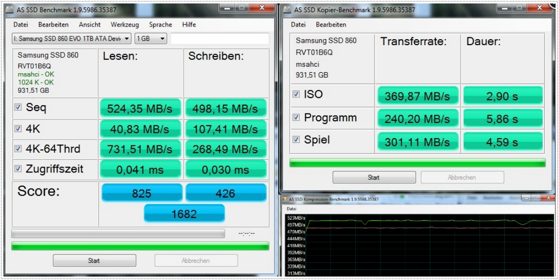The width and height of the screenshot is (559, 280).
Task: Click the Spiel transfer rate 301,11 MB/s
Action: 417,141
